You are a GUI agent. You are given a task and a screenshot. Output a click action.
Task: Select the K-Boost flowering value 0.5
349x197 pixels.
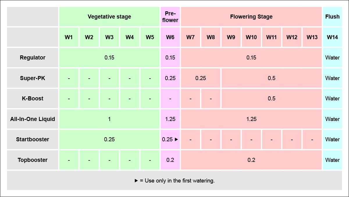pyautogui.click(x=271, y=98)
